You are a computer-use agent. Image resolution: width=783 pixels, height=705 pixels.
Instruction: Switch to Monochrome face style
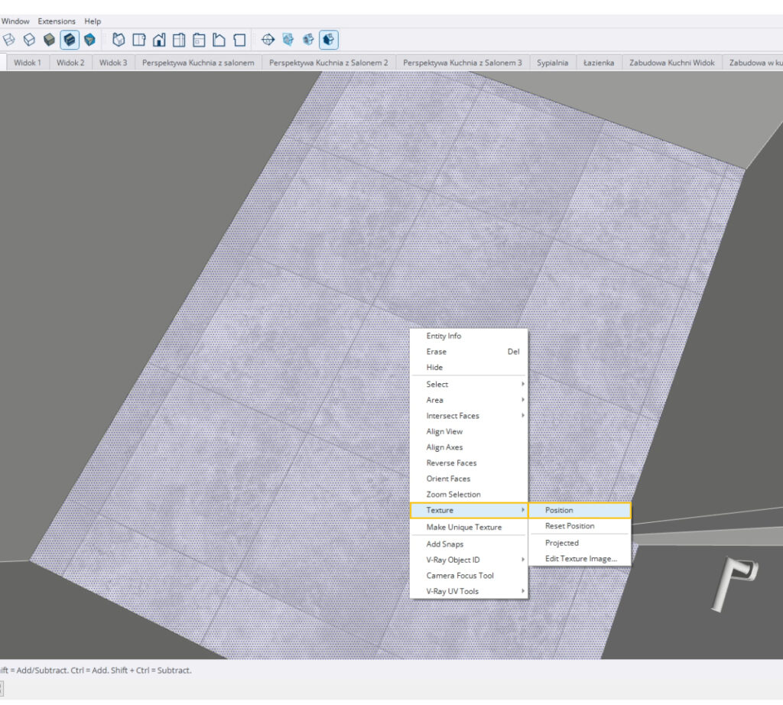pyautogui.click(x=89, y=40)
